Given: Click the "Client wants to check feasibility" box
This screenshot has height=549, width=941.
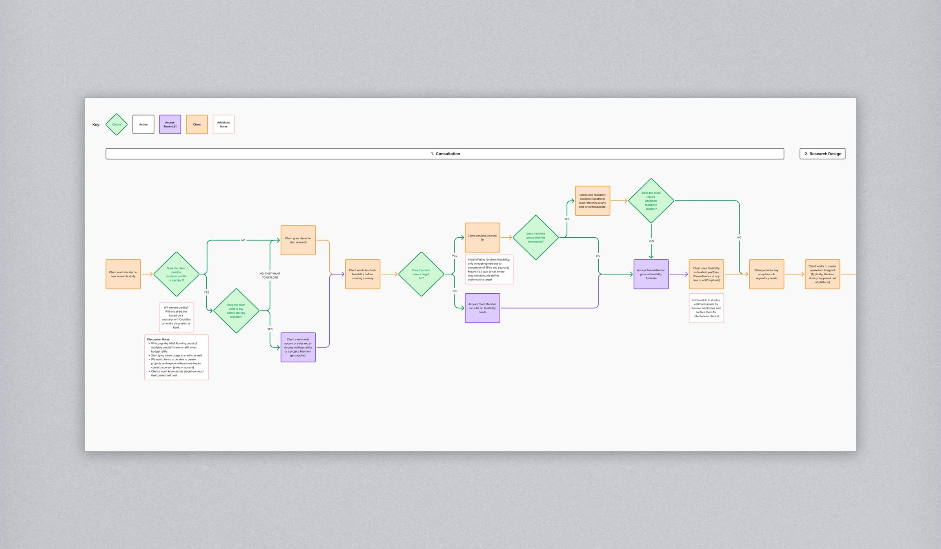Looking at the screenshot, I should click(x=363, y=274).
